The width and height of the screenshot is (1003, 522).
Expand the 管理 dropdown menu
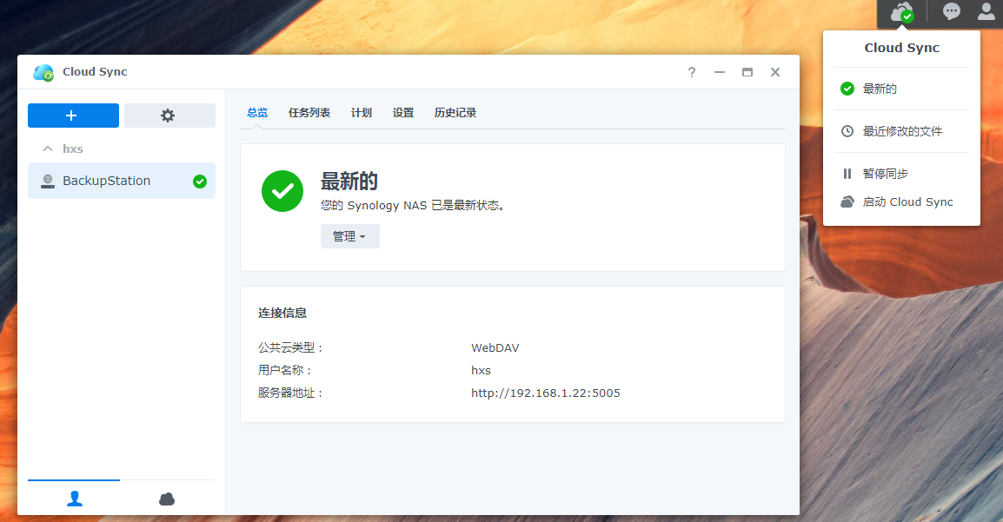(350, 236)
